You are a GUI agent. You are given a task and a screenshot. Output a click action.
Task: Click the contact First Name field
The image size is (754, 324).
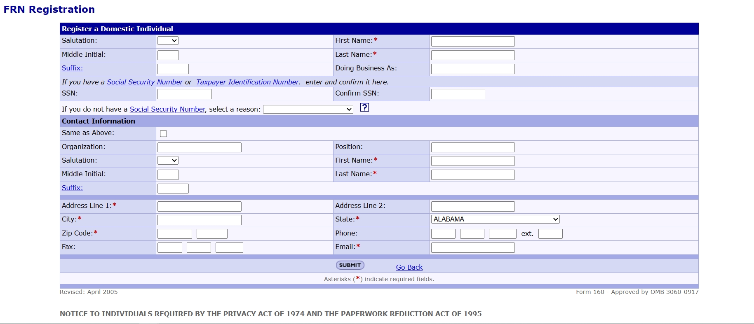(473, 161)
